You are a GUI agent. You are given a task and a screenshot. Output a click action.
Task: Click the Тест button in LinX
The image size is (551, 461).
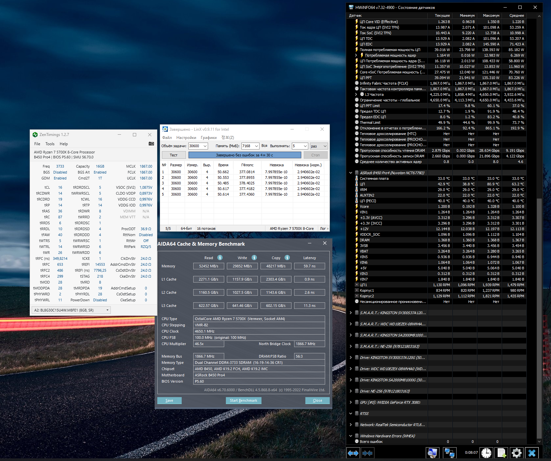pyautogui.click(x=173, y=155)
